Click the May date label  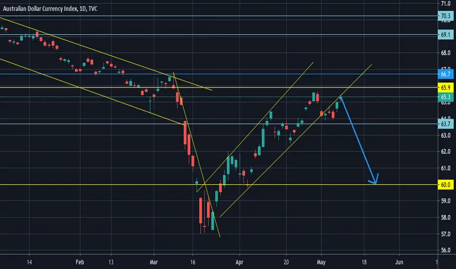321,262
